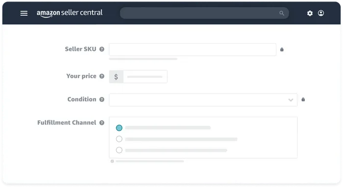Open the Condition combo box field
Screen dimensions: 343x187
click(203, 100)
